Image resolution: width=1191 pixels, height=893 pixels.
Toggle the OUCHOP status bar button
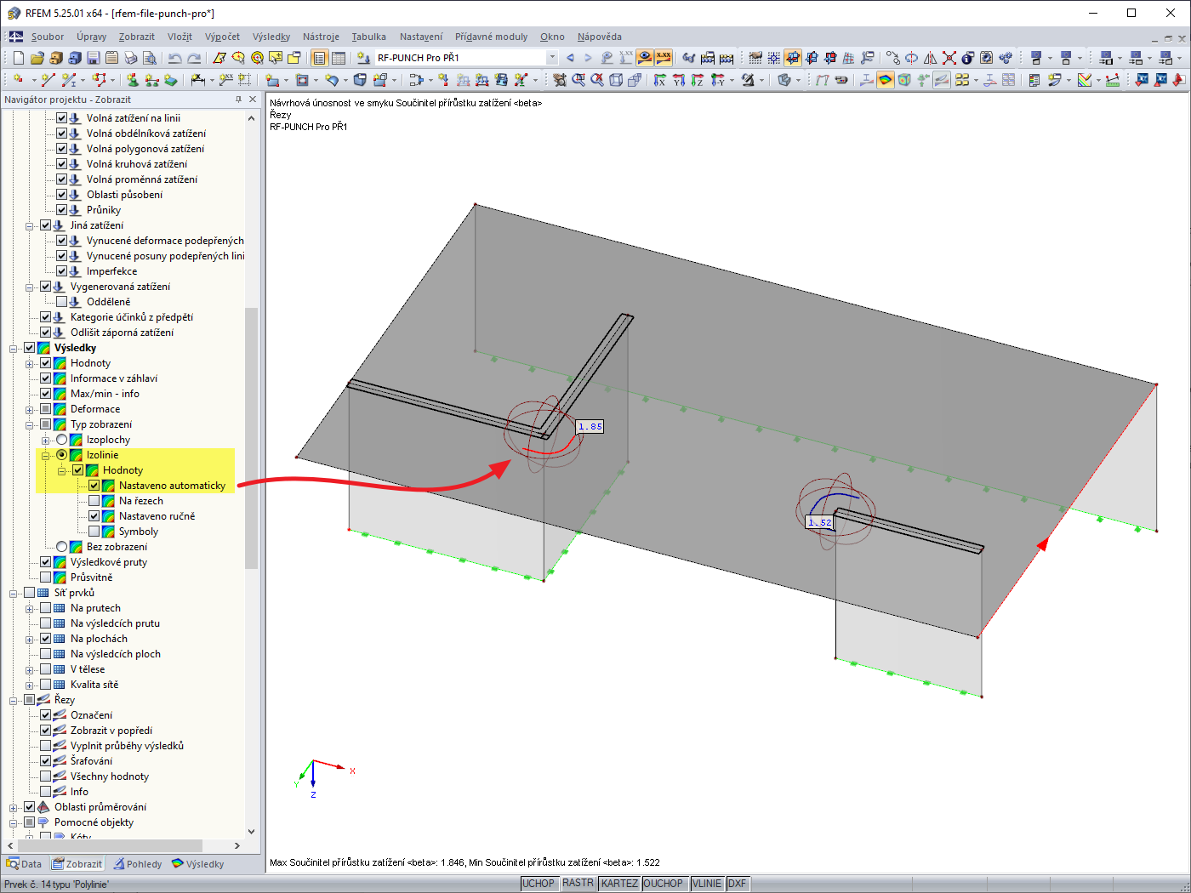pos(664,884)
